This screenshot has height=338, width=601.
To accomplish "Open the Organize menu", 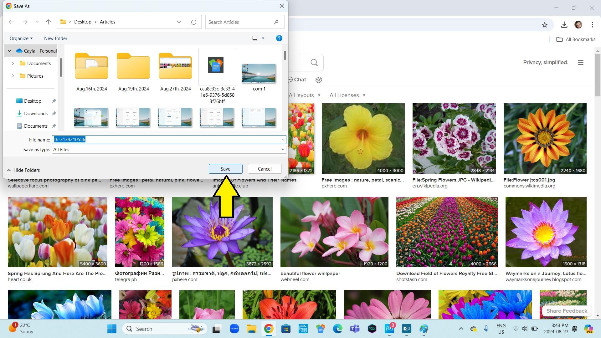I will click(21, 38).
